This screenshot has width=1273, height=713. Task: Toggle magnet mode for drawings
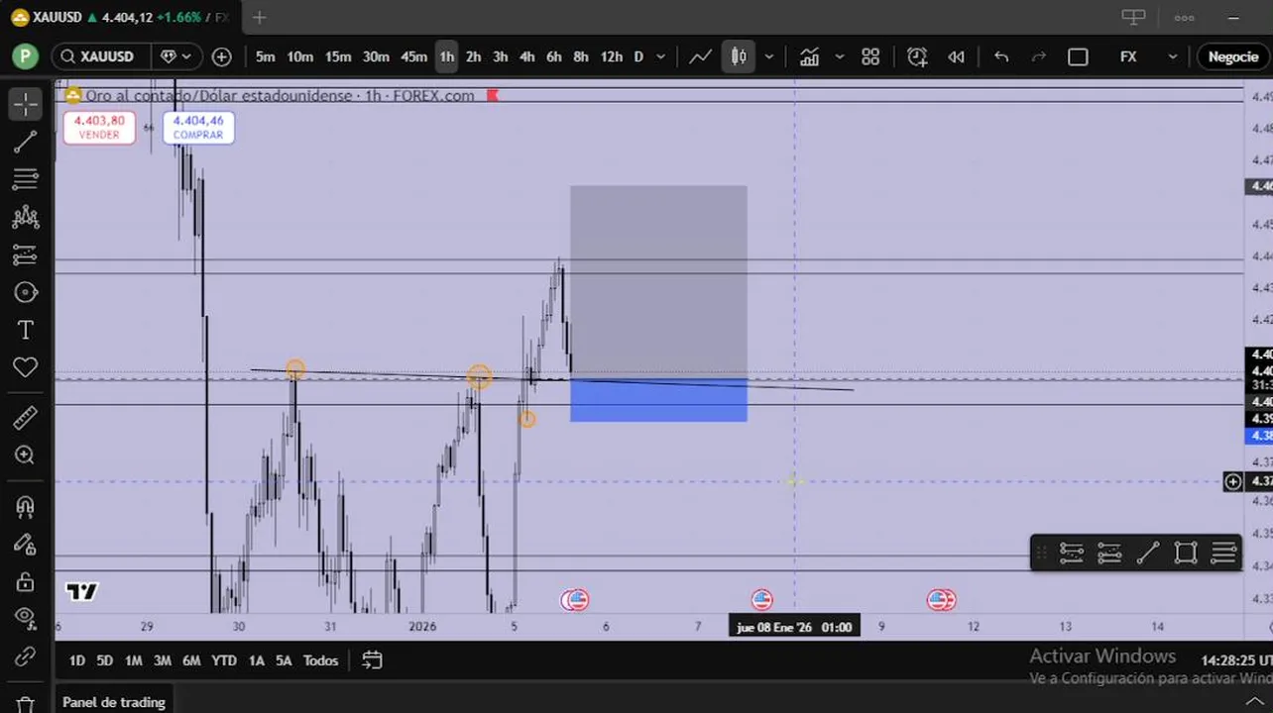click(25, 506)
